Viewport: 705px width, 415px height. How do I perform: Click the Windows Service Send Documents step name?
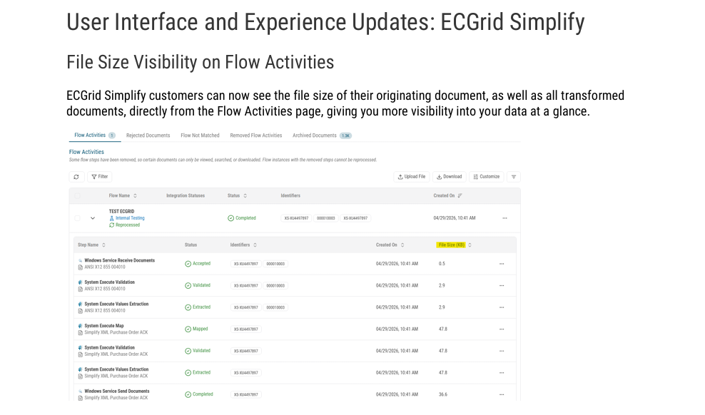tap(117, 391)
